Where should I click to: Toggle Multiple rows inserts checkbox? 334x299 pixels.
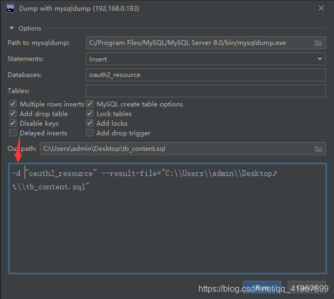[x=13, y=104]
